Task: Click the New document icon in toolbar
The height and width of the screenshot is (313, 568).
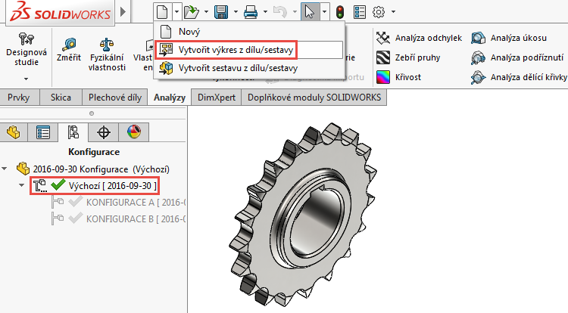Action: click(x=162, y=12)
